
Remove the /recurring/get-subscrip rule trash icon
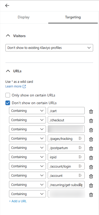[x=91, y=185]
